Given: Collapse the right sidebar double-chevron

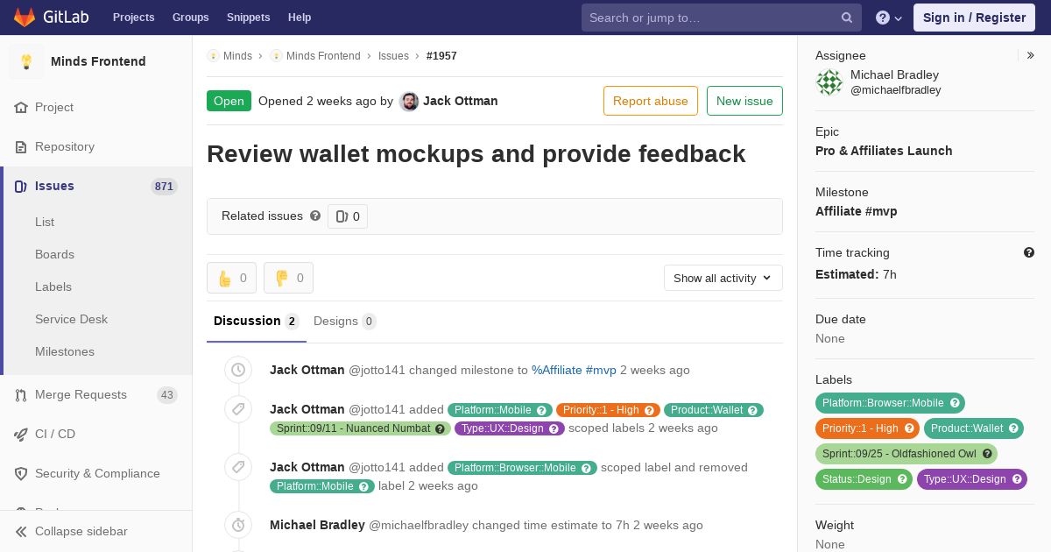Looking at the screenshot, I should click(1031, 55).
